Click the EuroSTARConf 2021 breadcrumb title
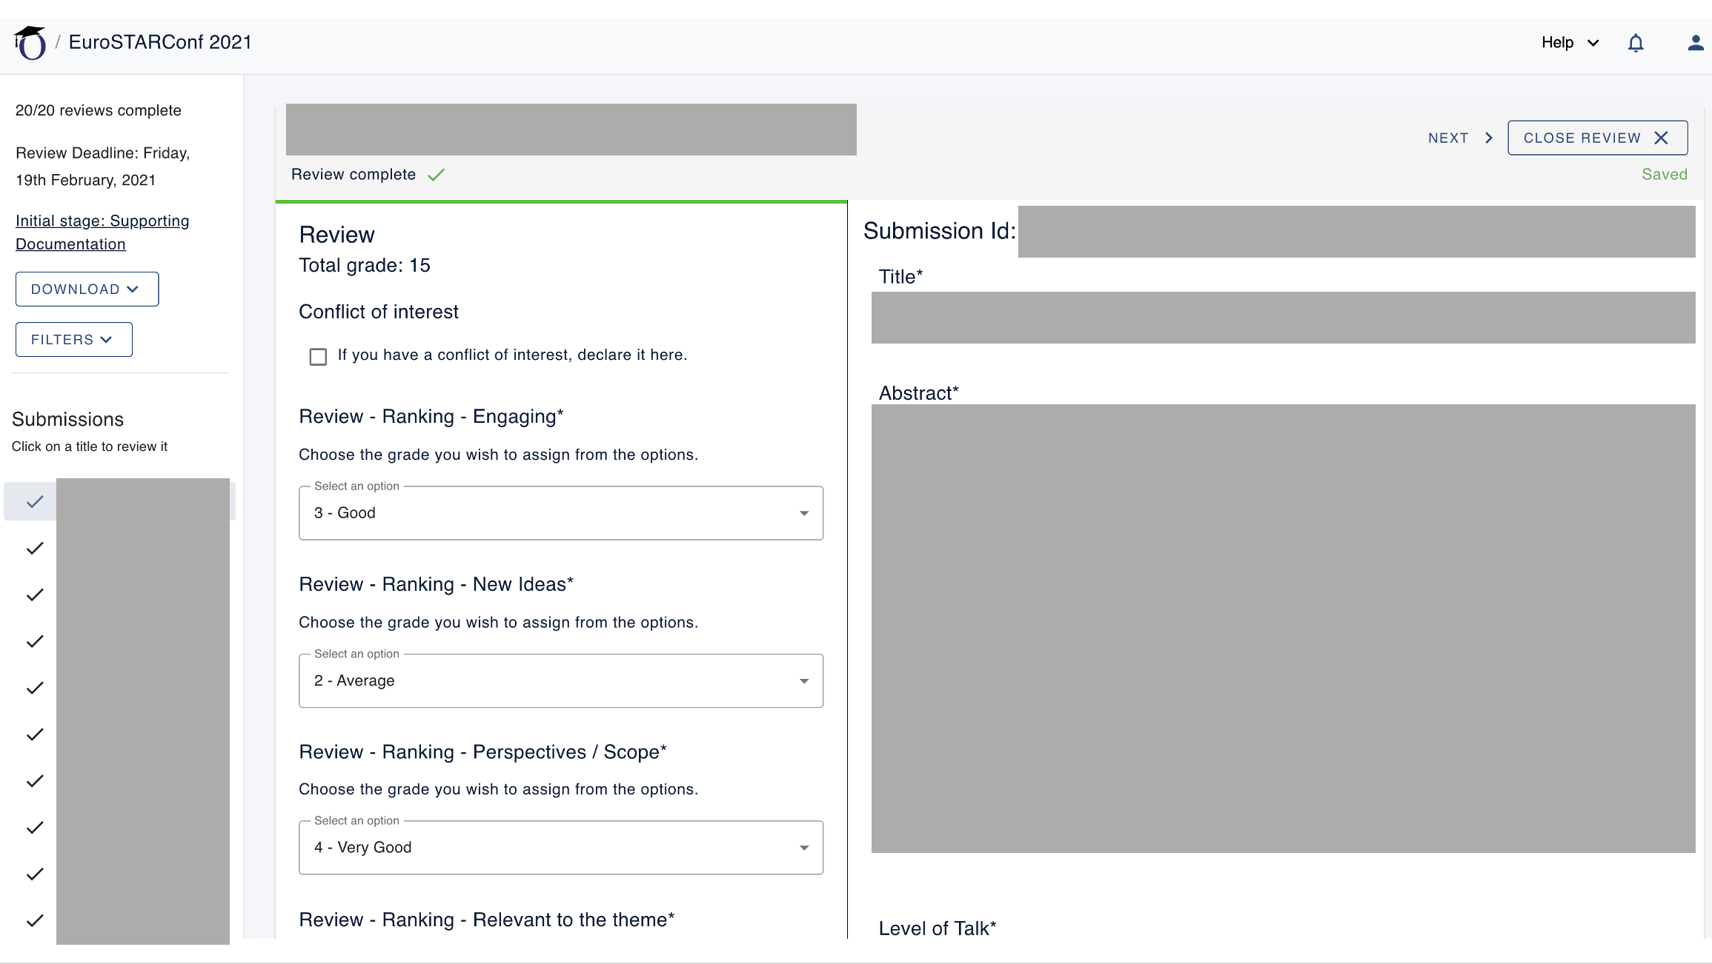Screen dimensions: 1712x964 160,42
